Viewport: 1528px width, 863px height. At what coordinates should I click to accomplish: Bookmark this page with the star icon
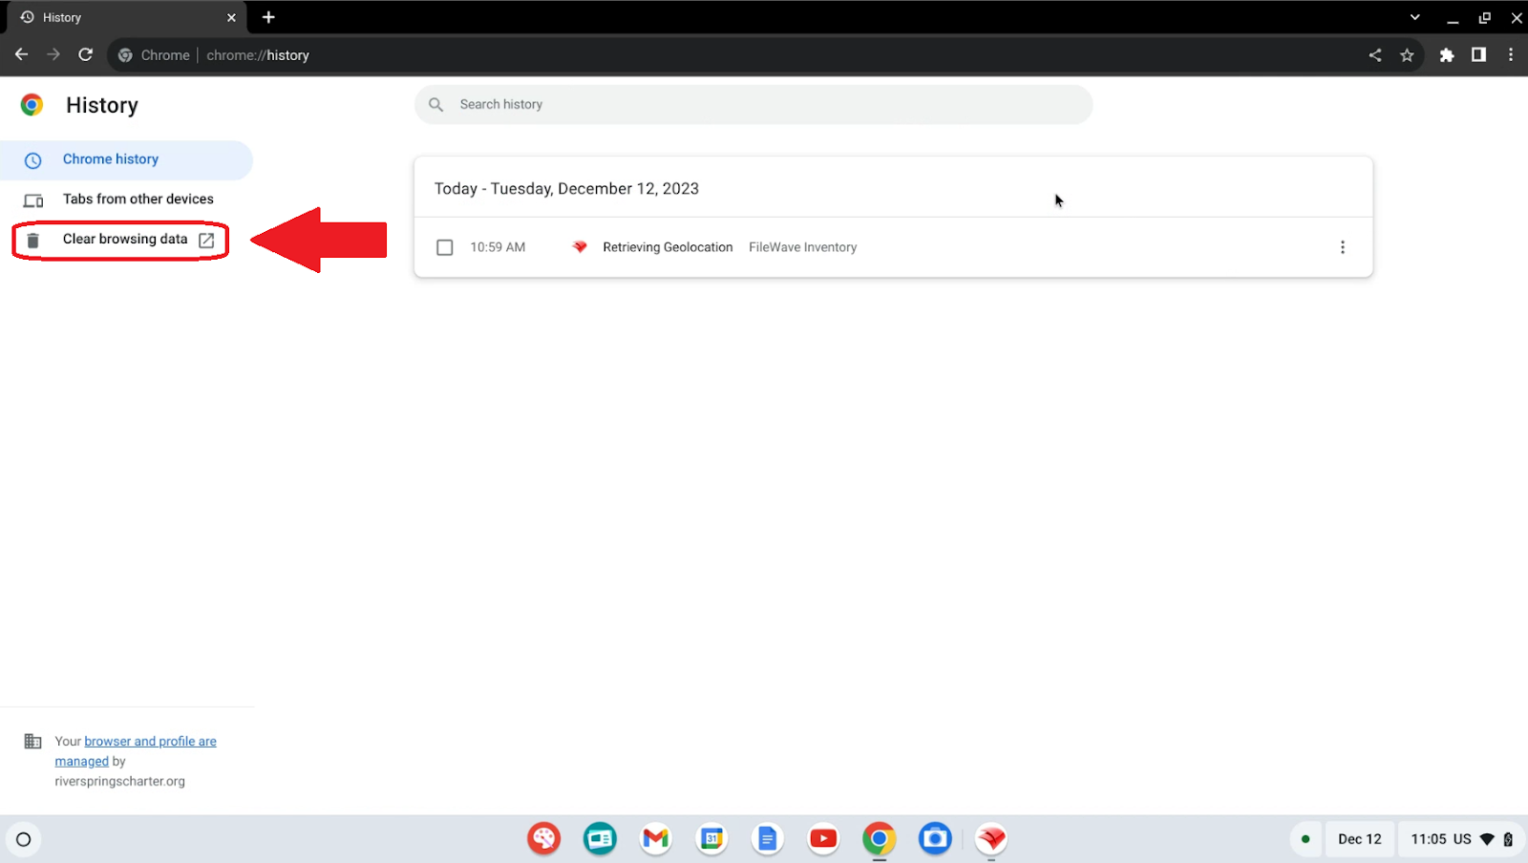pos(1407,55)
